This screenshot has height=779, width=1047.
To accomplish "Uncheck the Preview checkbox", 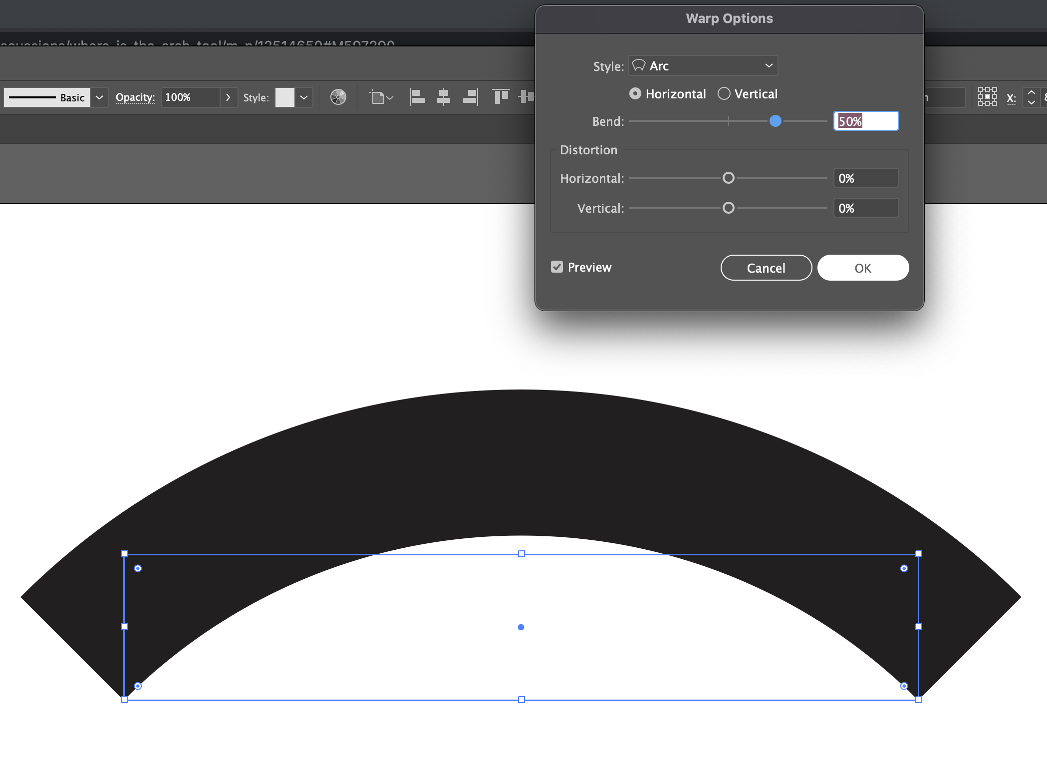I will (x=557, y=267).
